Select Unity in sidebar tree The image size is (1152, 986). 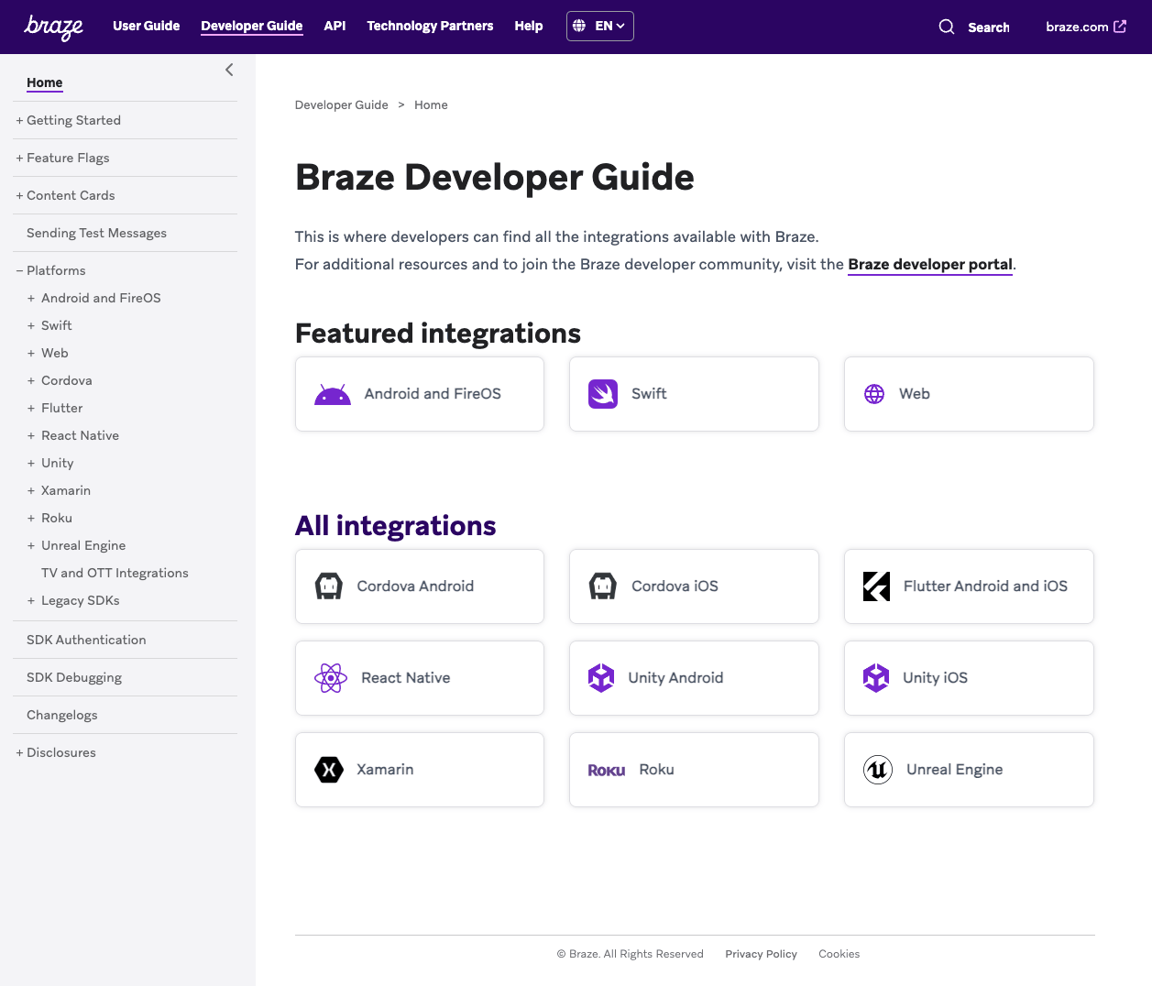tap(58, 463)
